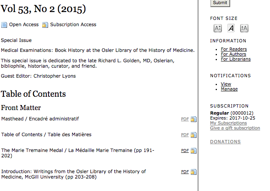Open PDF for Table of Contents entry
Viewport: 270px width, 191px height.
pos(185,135)
